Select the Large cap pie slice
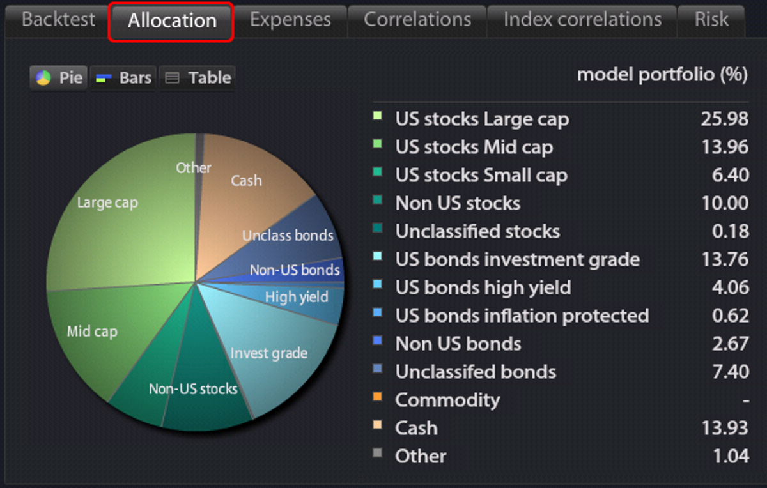 [x=121, y=211]
